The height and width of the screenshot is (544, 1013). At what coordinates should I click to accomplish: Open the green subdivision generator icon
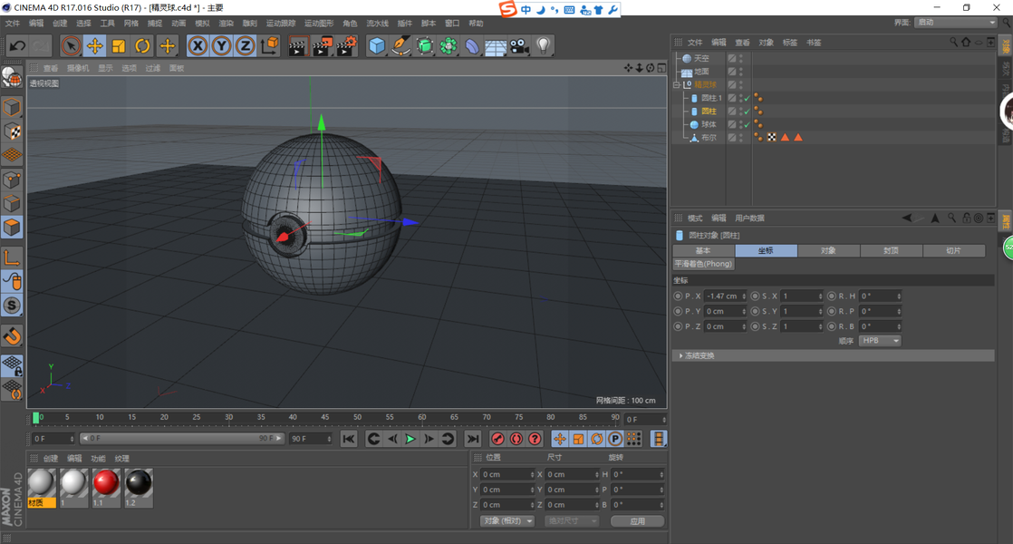click(425, 46)
